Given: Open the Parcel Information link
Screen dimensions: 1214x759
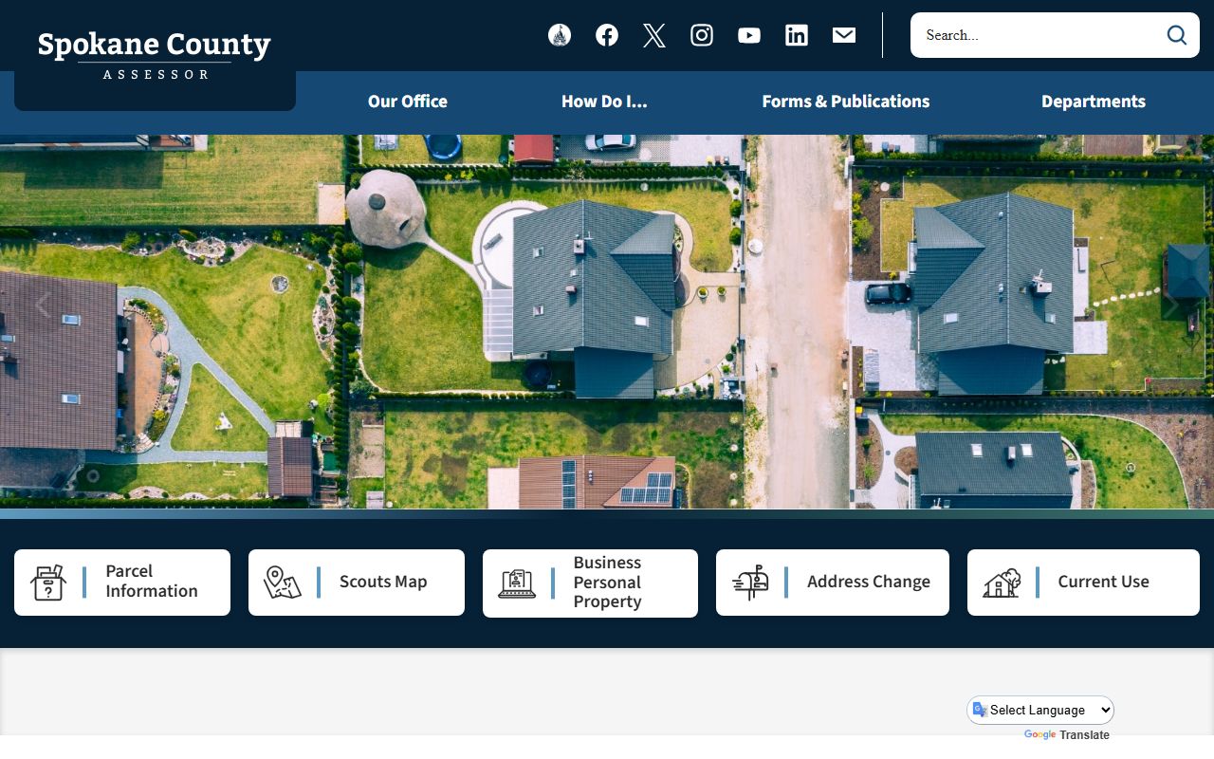Looking at the screenshot, I should click(x=122, y=583).
